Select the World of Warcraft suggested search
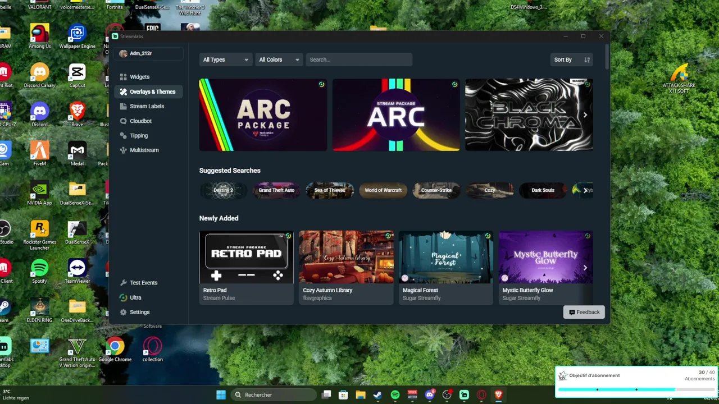Image resolution: width=719 pixels, height=404 pixels. click(x=383, y=190)
